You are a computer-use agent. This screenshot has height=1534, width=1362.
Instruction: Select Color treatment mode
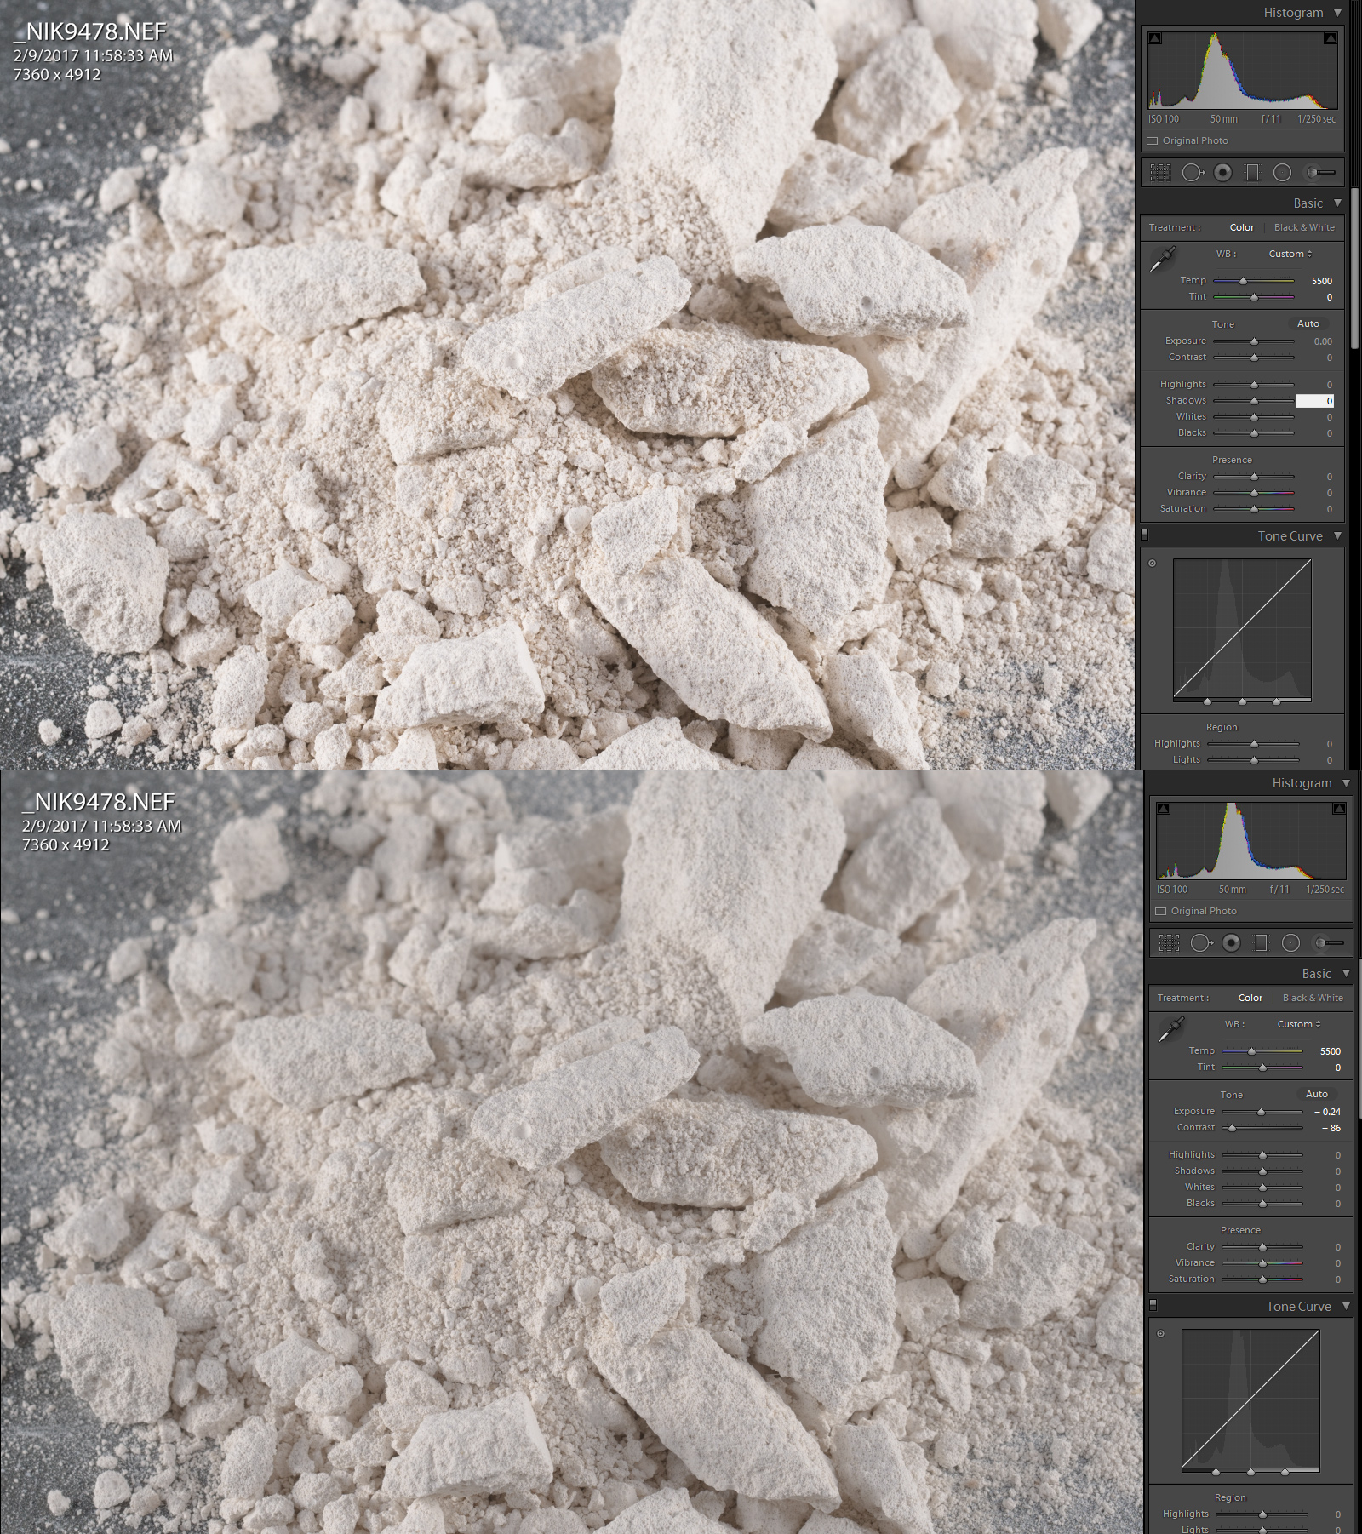(1241, 227)
